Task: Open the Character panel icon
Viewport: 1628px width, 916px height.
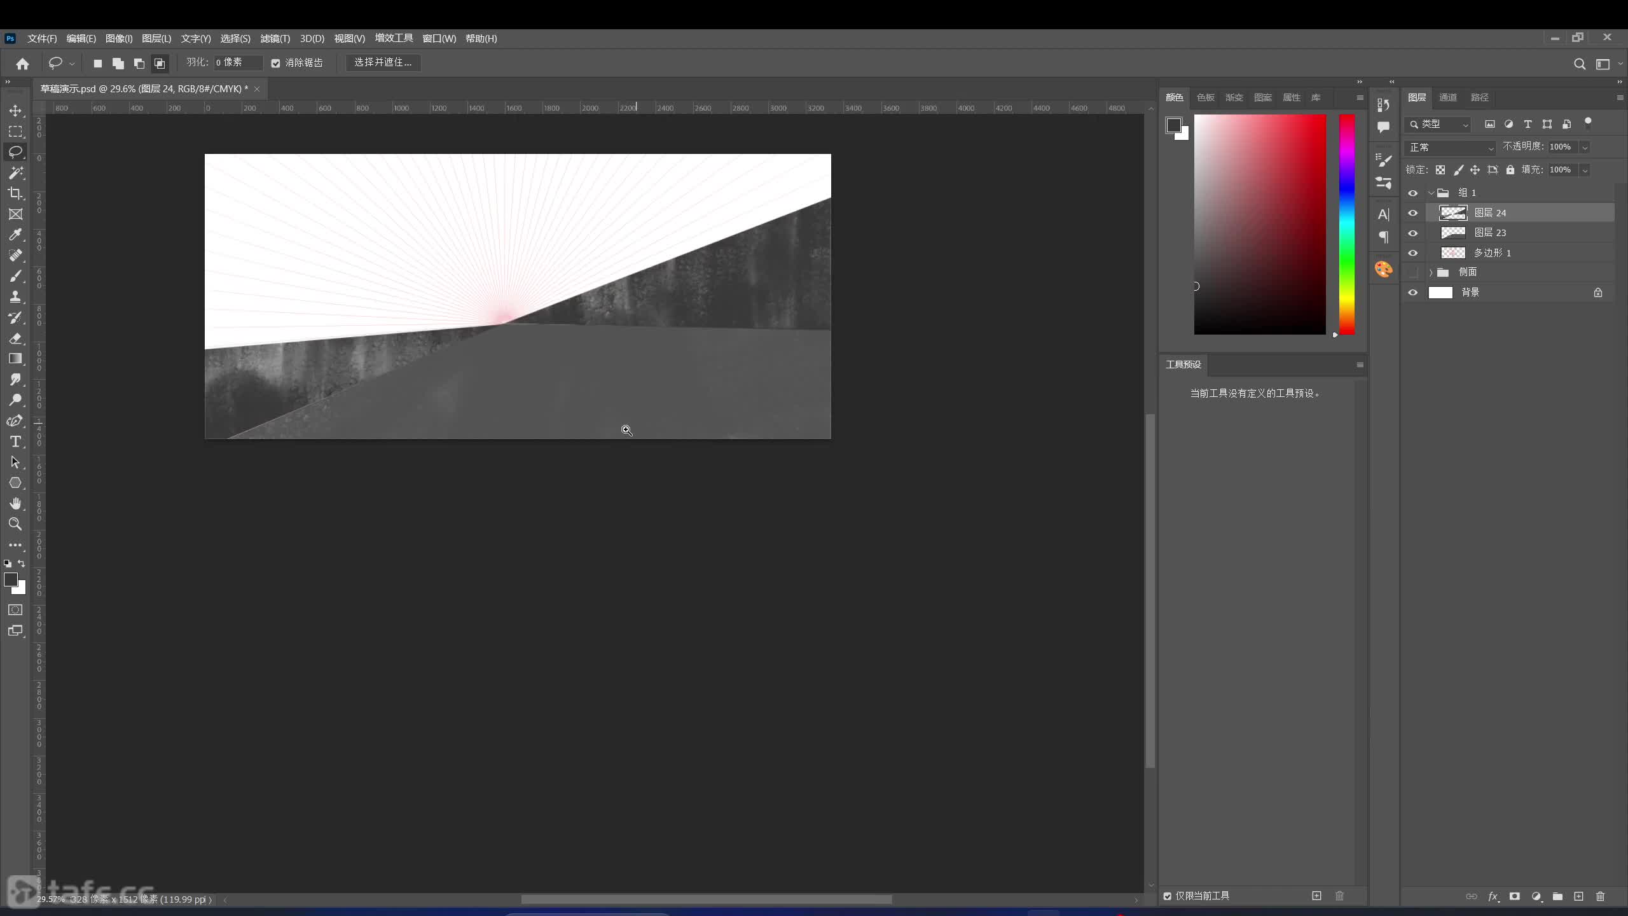Action: 1383,215
